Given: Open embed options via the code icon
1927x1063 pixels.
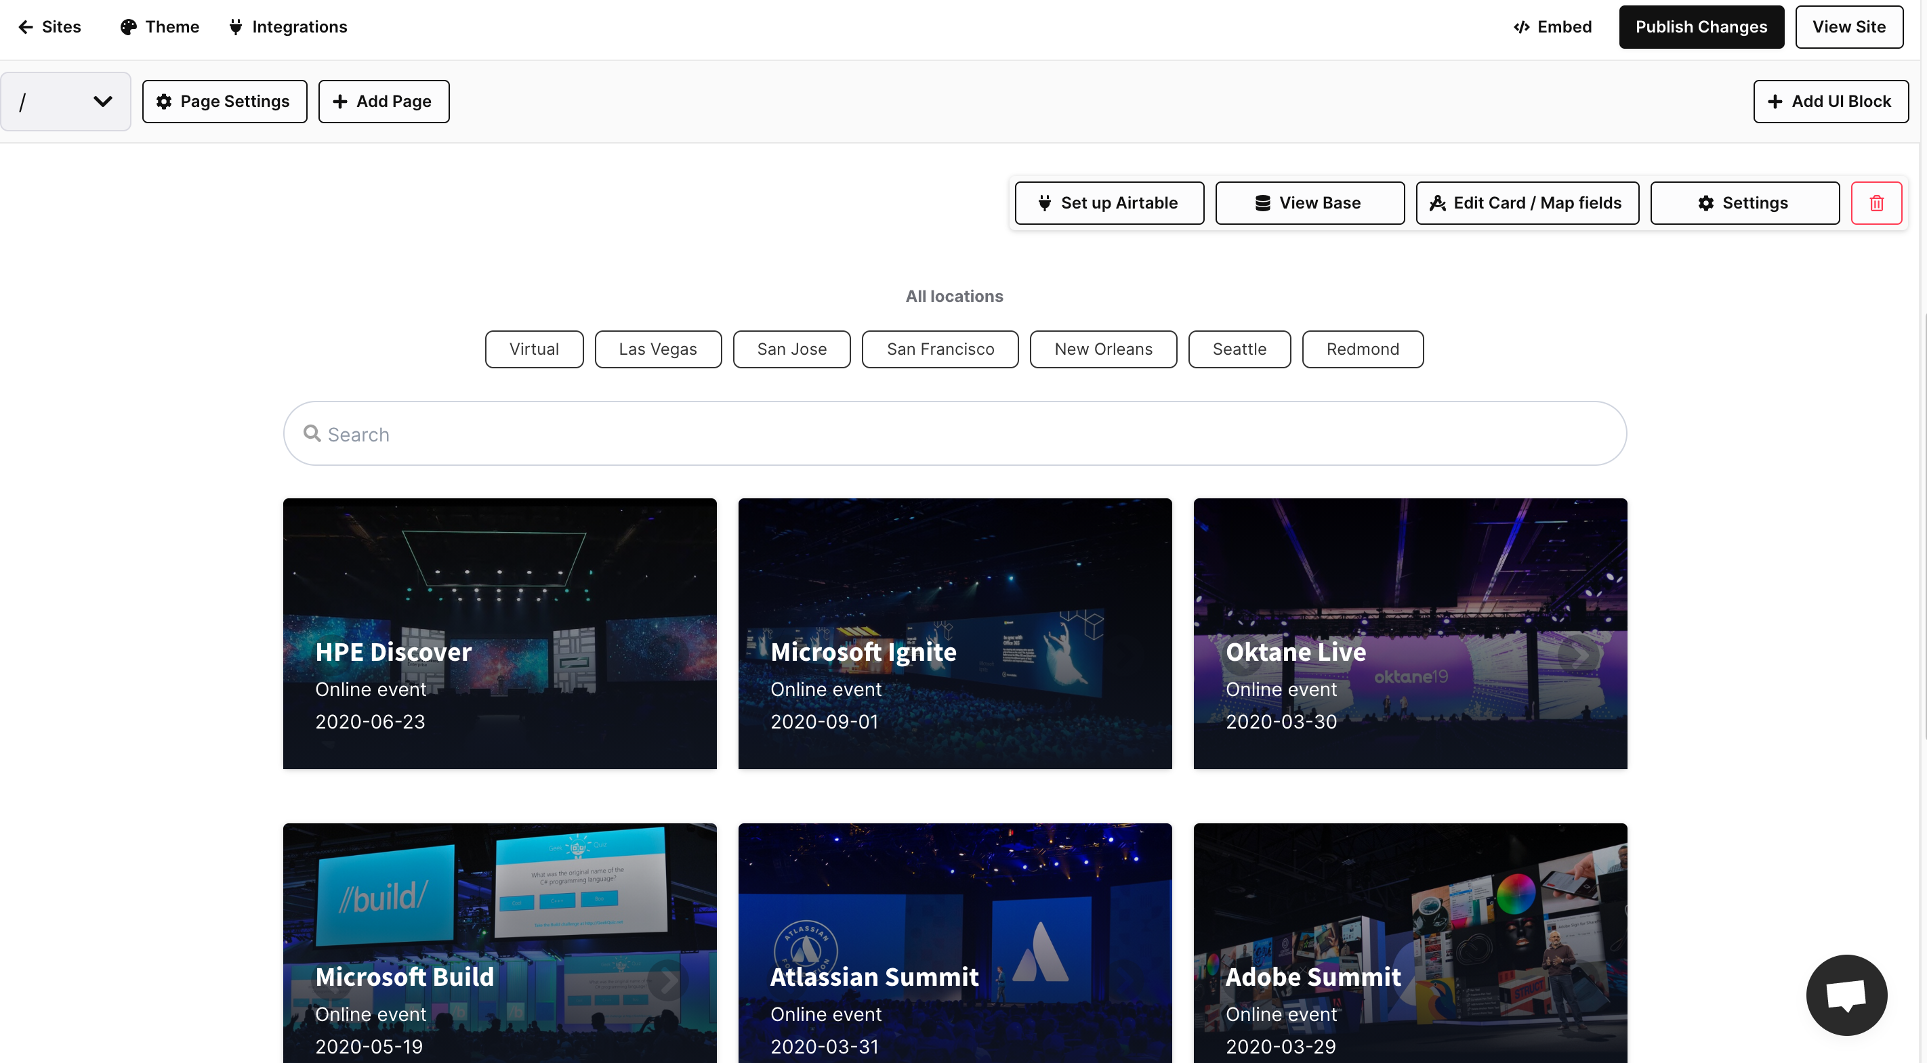Looking at the screenshot, I should pyautogui.click(x=1522, y=26).
